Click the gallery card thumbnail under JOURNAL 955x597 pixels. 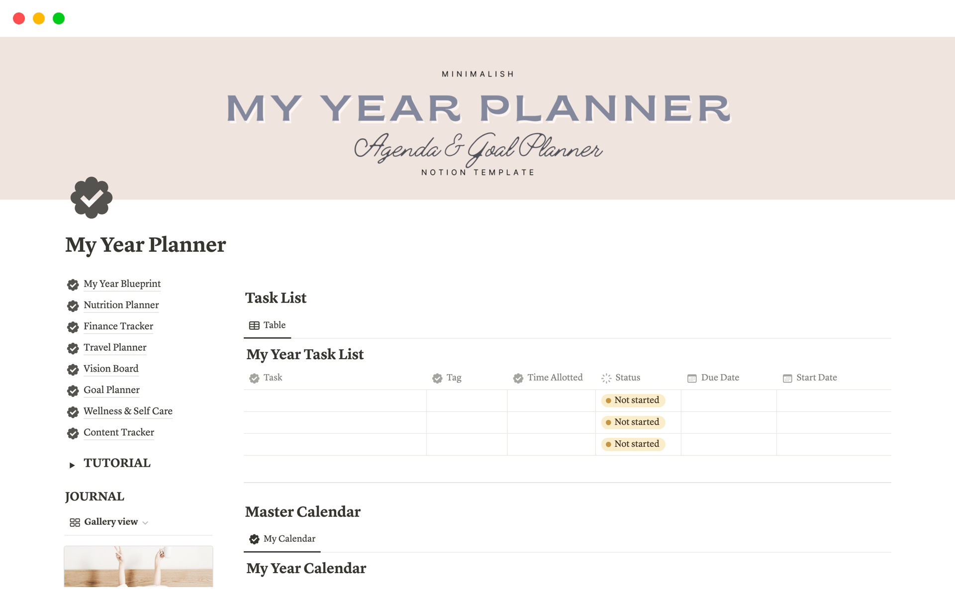(138, 567)
